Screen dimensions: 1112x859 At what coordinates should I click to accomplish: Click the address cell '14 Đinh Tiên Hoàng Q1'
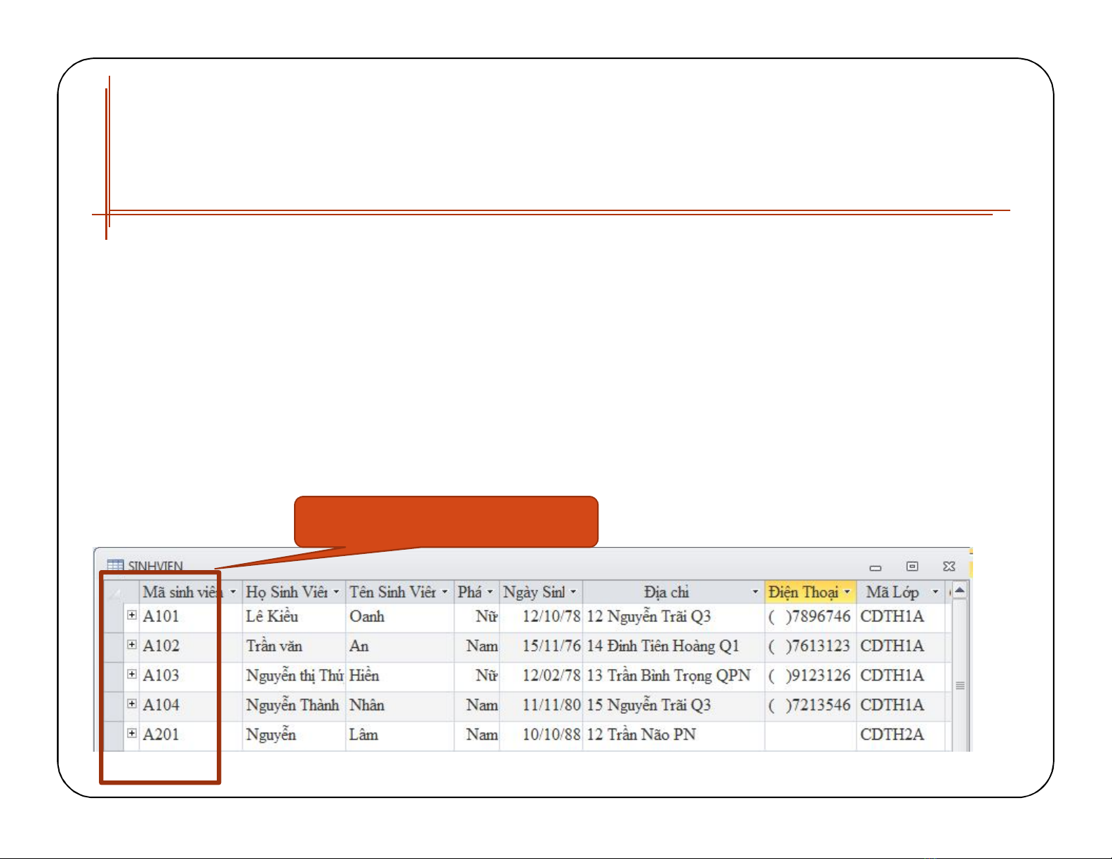click(662, 646)
